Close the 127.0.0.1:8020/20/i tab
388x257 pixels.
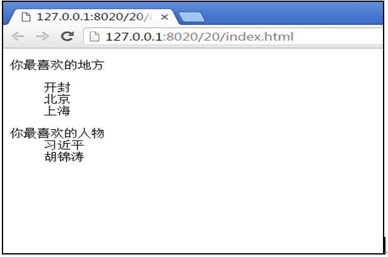click(164, 17)
